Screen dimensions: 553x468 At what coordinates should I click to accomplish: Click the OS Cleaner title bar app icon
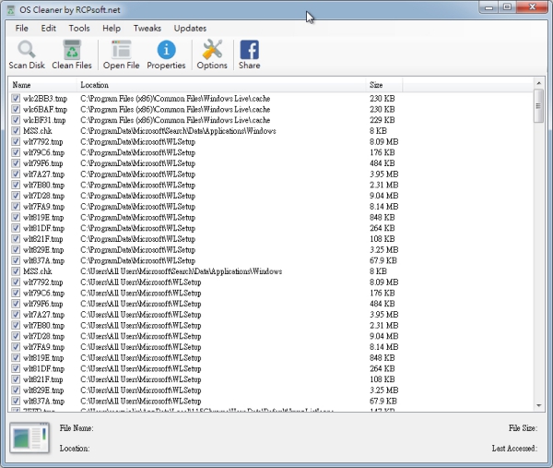tap(9, 9)
